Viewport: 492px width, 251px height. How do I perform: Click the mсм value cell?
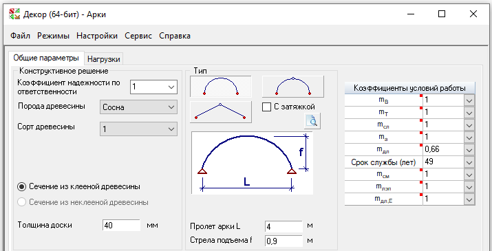point(443,175)
